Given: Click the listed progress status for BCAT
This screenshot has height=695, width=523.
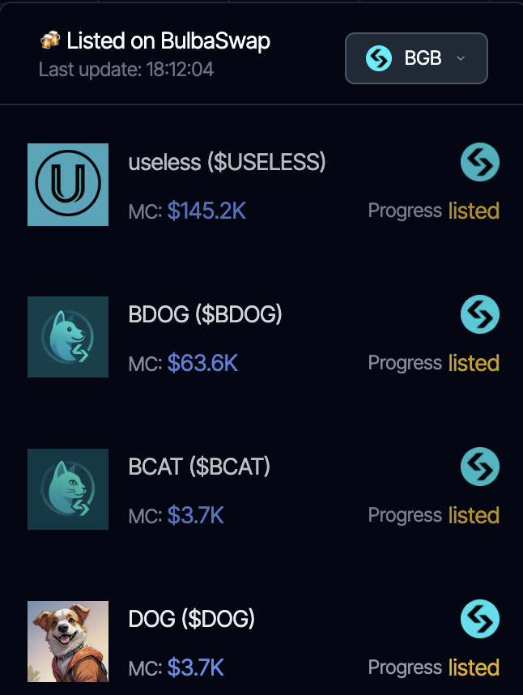Looking at the screenshot, I should click(x=474, y=515).
